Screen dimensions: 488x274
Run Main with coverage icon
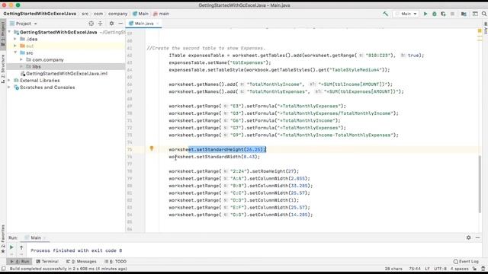point(443,14)
